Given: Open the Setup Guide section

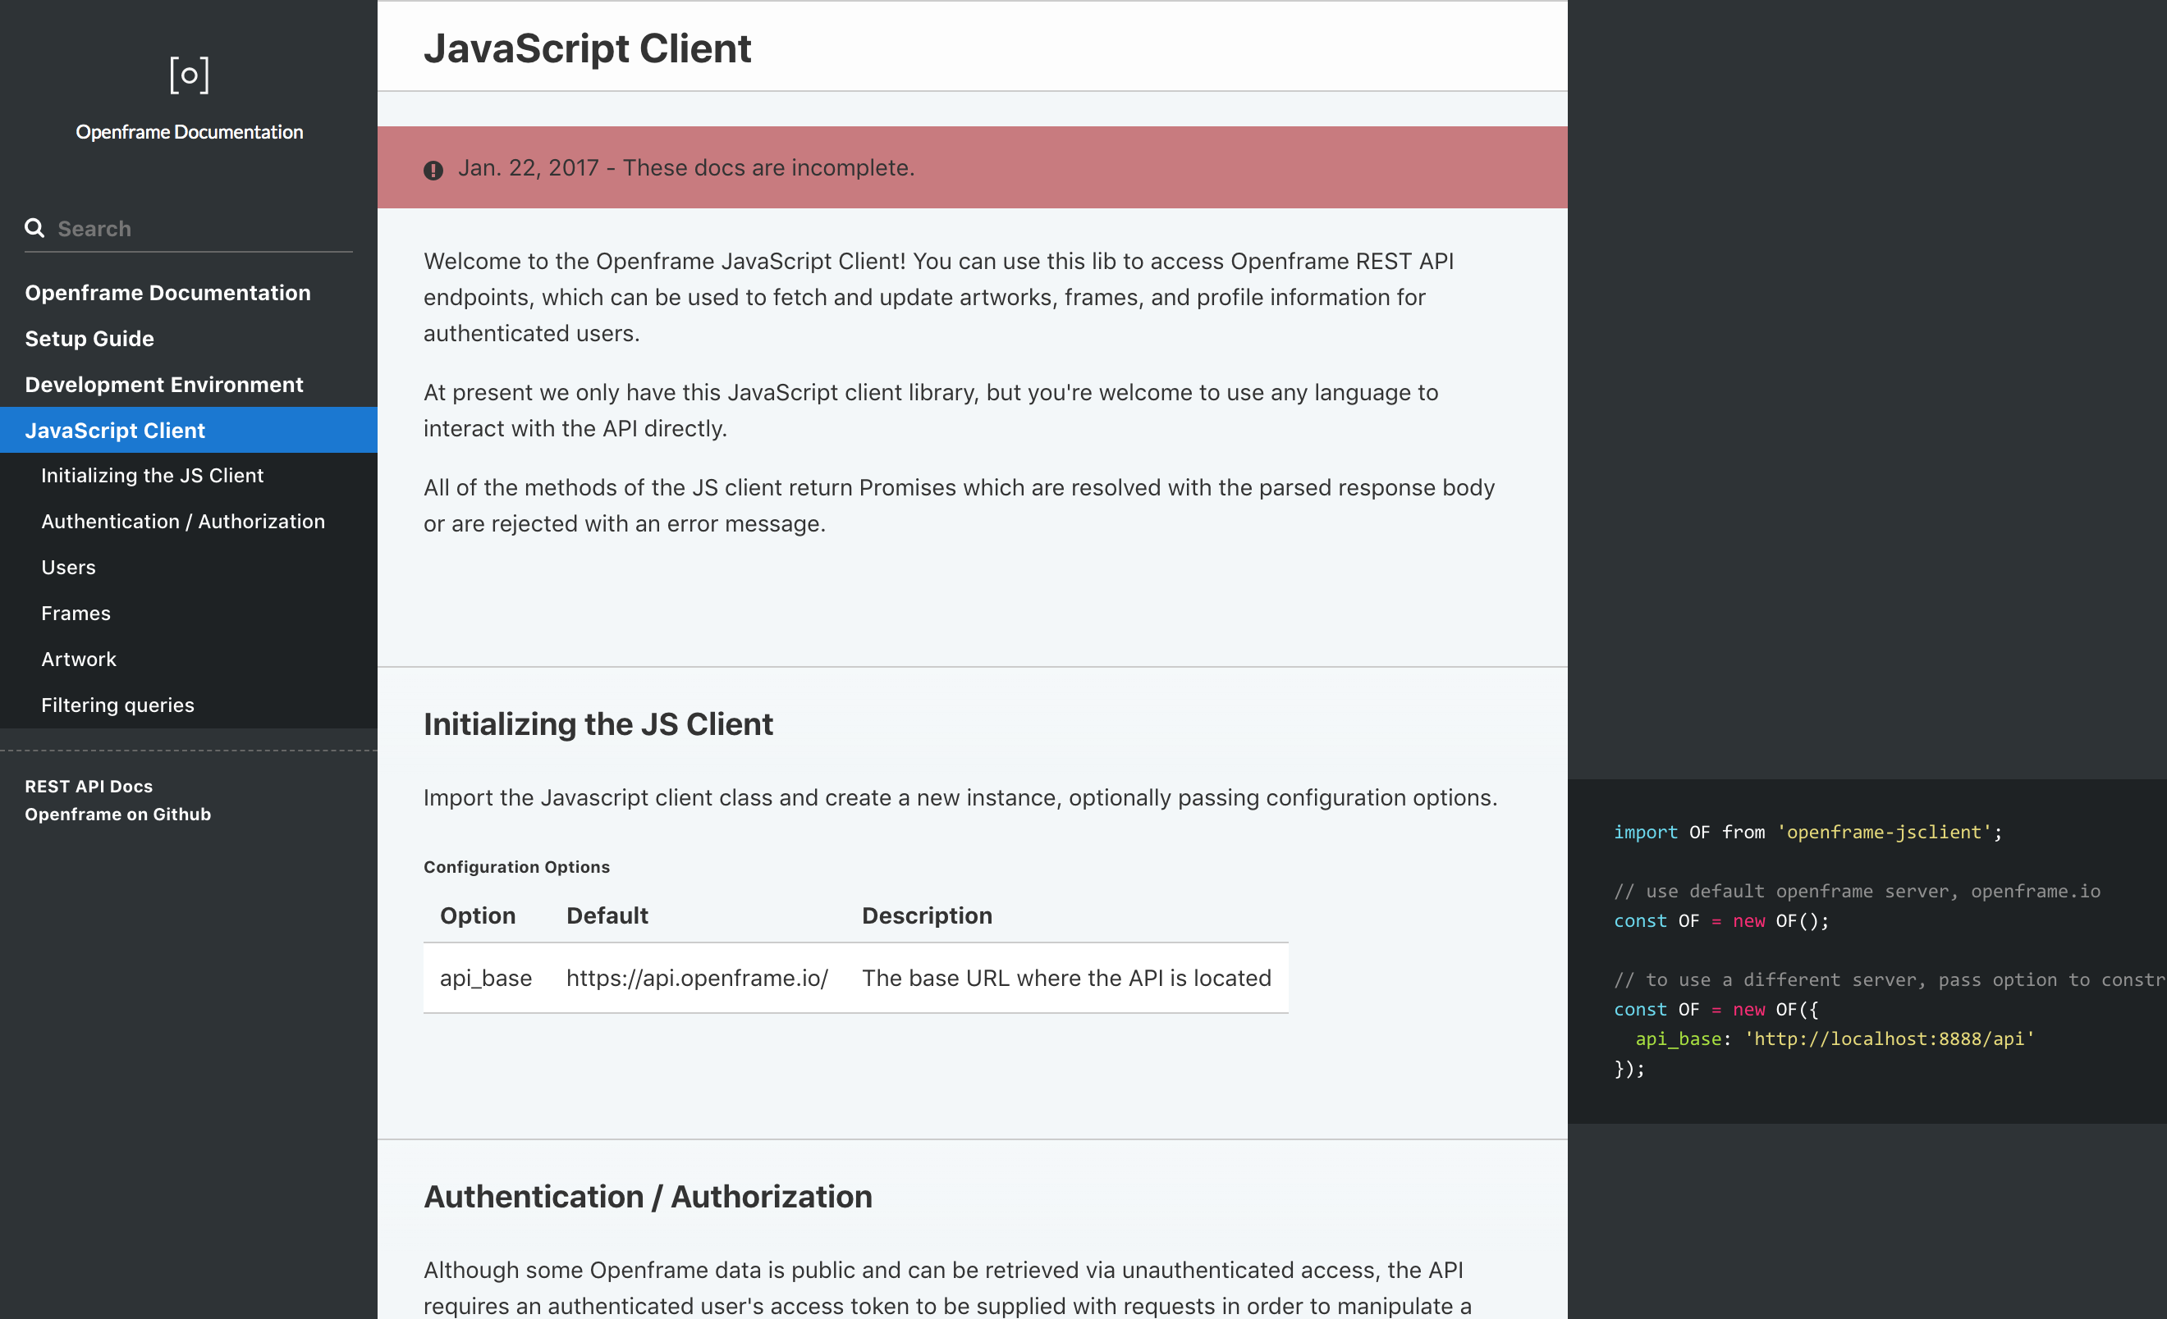Looking at the screenshot, I should point(89,338).
